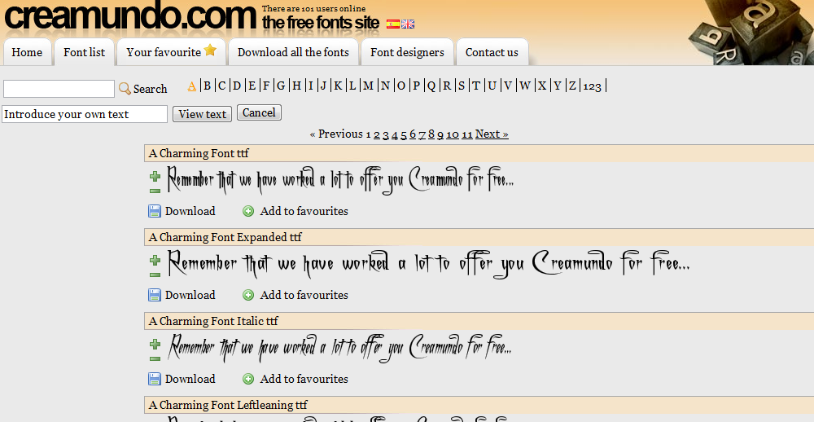Click the floppy disk Download icon for A Charming Font ttf

[155, 211]
